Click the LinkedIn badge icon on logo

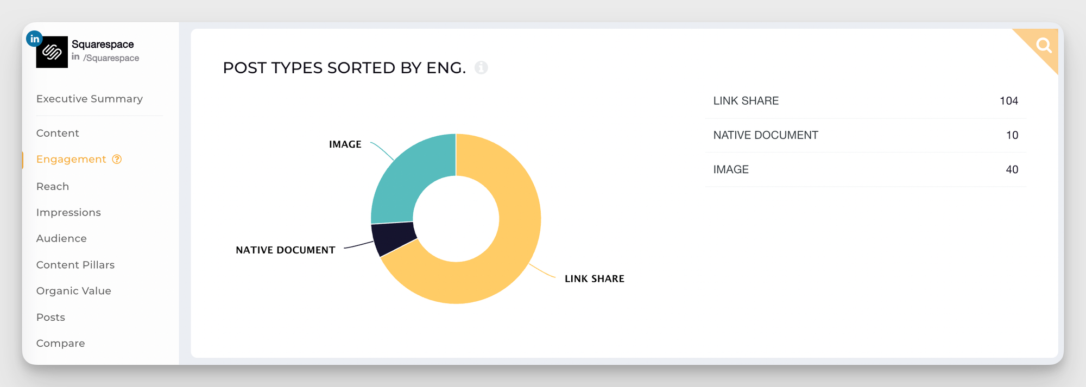35,39
